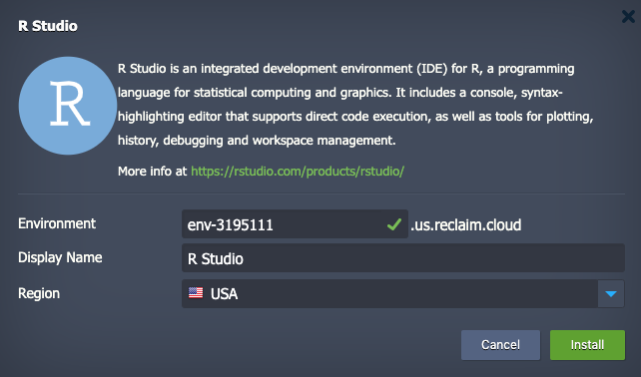641x377 pixels.
Task: Click the blue circular R logo
Action: (68, 106)
